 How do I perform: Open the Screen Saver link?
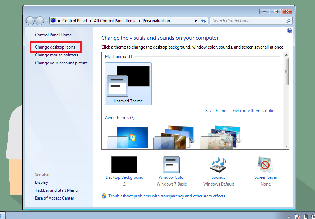tap(266, 177)
